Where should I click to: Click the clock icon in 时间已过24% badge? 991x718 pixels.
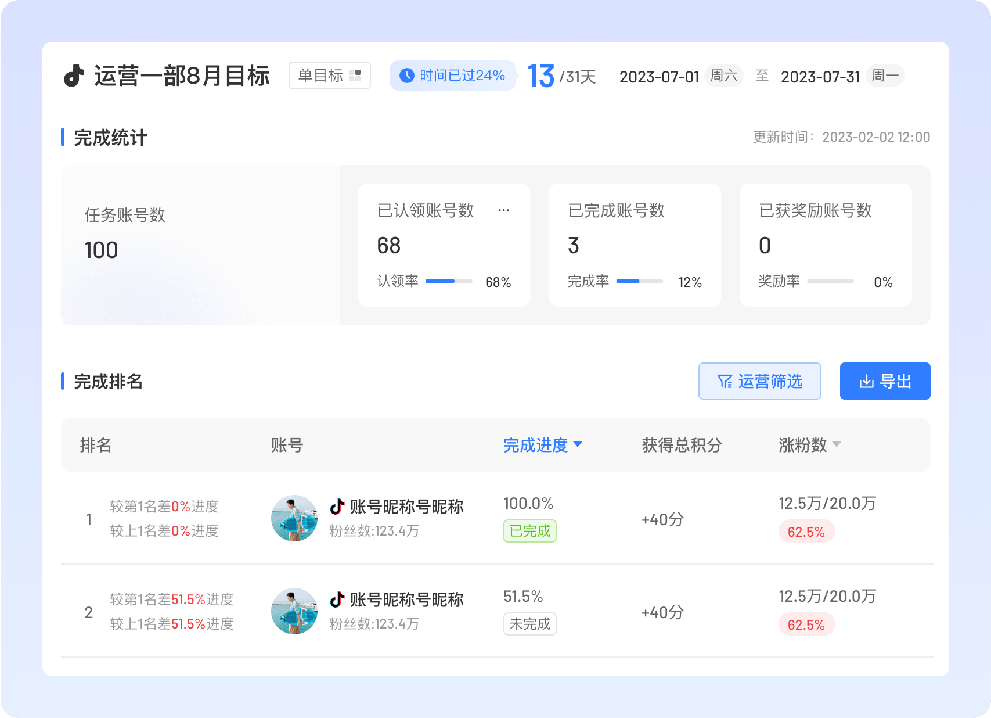pyautogui.click(x=407, y=76)
